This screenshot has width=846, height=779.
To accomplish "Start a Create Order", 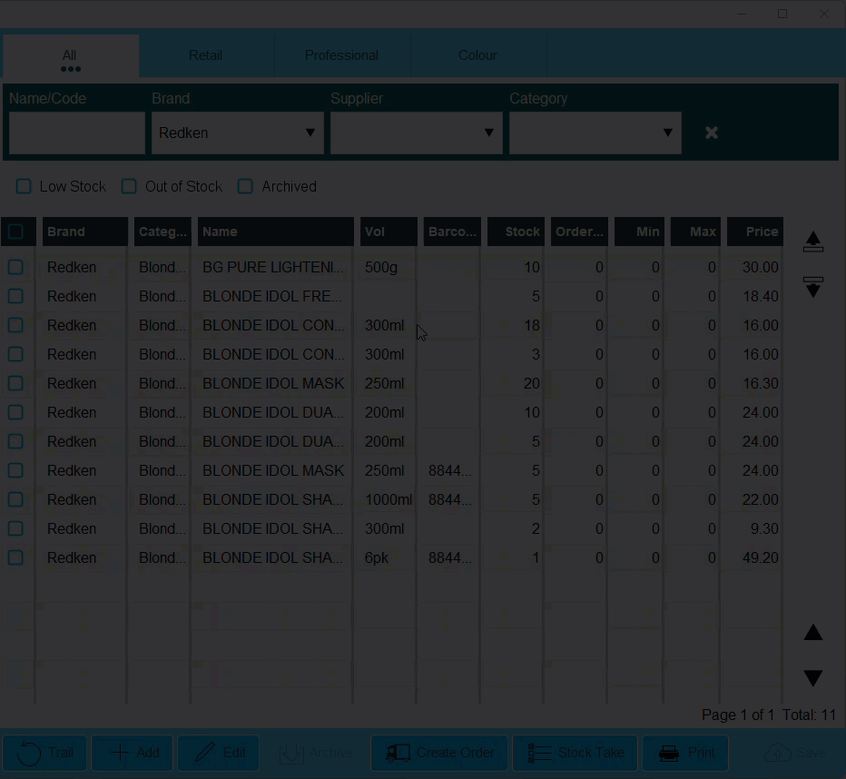I will click(x=439, y=753).
